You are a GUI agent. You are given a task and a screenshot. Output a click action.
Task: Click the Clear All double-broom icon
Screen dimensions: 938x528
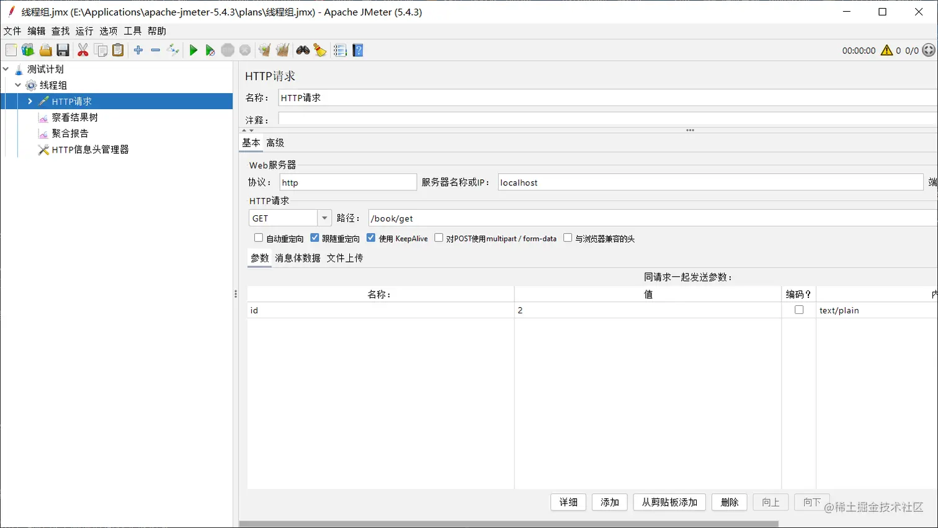[282, 50]
